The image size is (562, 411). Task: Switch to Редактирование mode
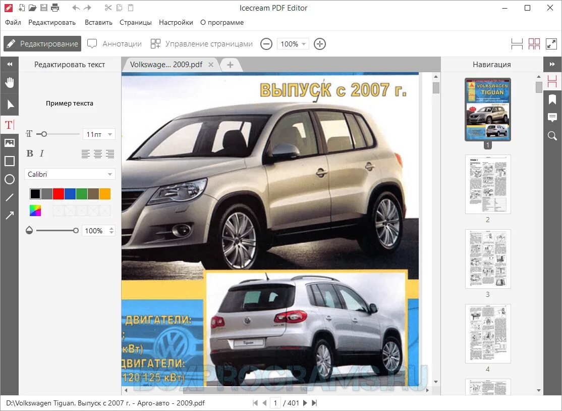(42, 44)
